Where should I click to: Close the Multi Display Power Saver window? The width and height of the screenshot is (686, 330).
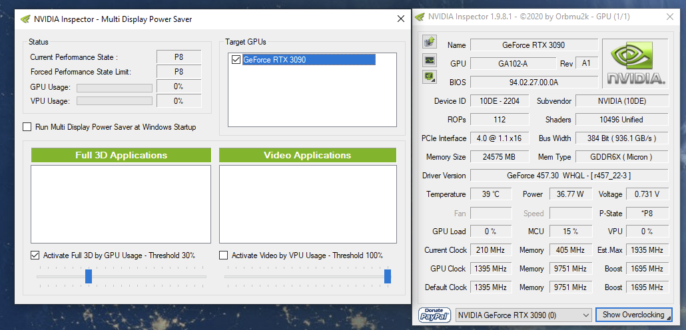401,19
